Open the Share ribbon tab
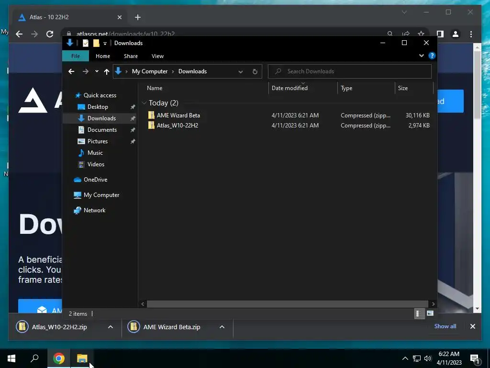The height and width of the screenshot is (368, 490). (x=131, y=56)
